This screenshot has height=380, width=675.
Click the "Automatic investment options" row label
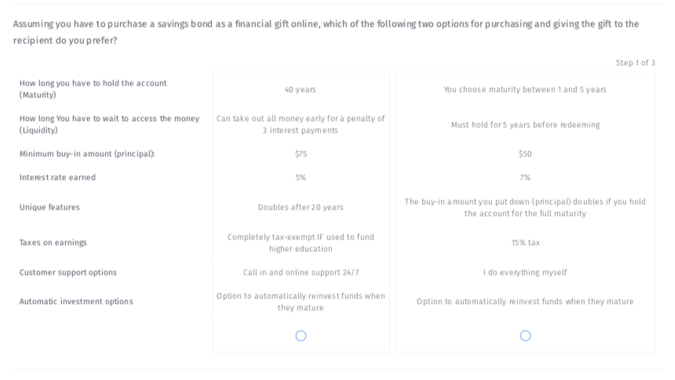pos(76,301)
